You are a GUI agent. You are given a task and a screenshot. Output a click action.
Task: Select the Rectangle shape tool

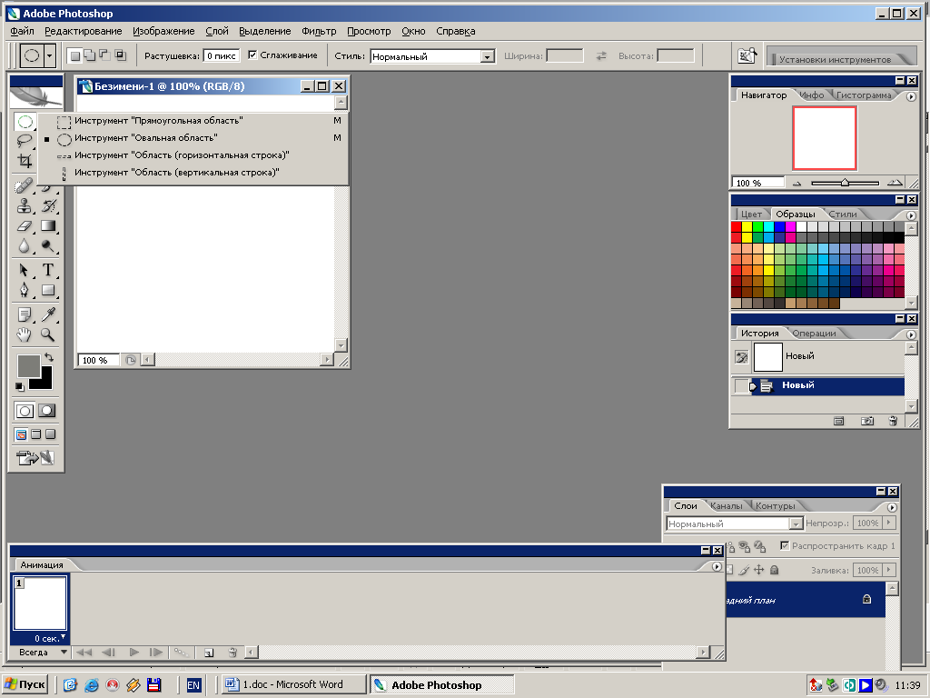[48, 290]
